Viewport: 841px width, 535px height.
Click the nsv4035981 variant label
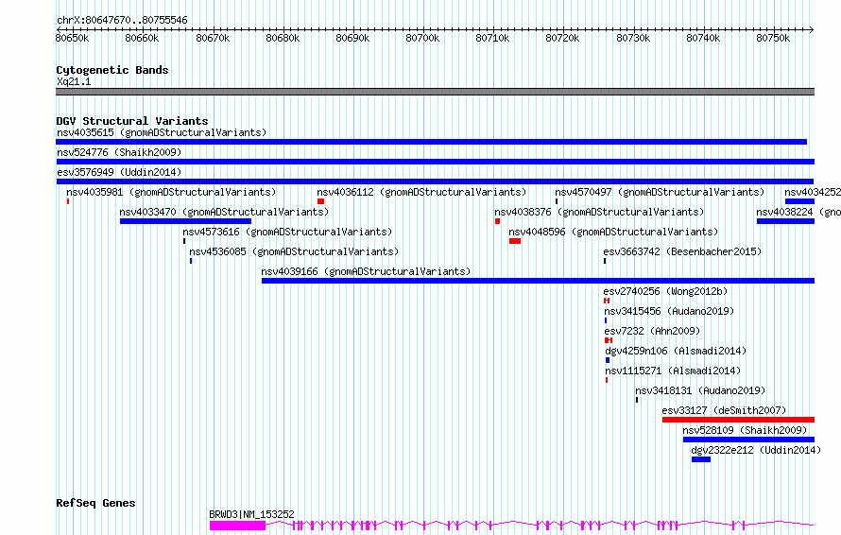[x=171, y=192]
